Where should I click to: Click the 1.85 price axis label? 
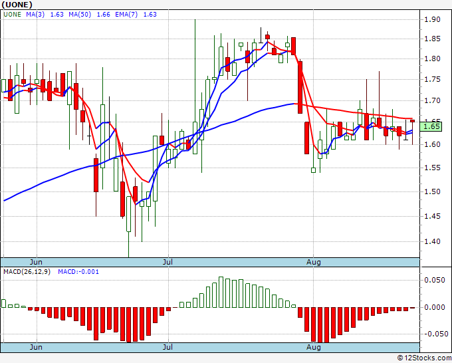pos(433,39)
